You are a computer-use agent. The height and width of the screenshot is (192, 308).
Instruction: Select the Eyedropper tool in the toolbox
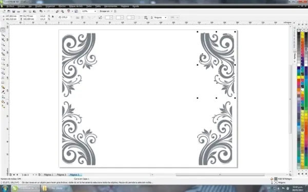[3, 92]
